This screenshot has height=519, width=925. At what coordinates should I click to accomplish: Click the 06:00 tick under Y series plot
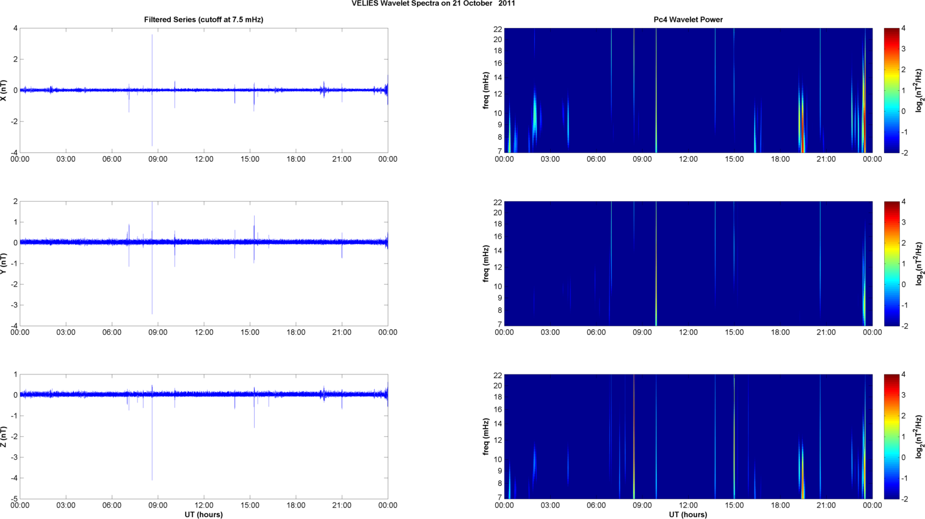tap(112, 332)
